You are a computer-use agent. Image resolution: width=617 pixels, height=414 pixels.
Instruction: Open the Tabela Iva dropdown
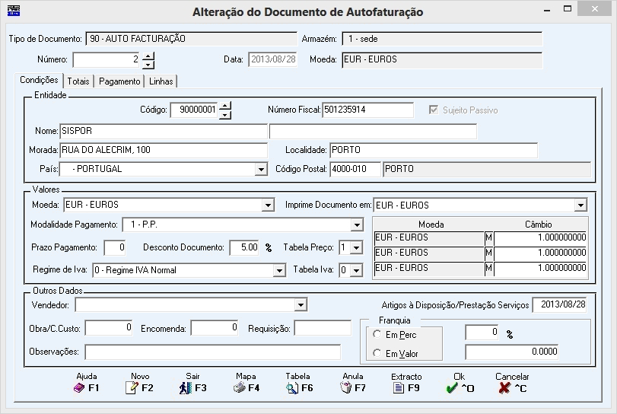click(357, 270)
